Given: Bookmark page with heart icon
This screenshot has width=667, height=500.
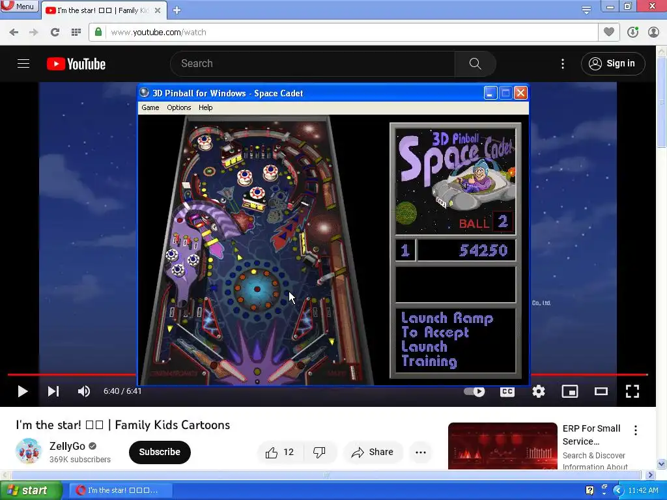Looking at the screenshot, I should (609, 32).
